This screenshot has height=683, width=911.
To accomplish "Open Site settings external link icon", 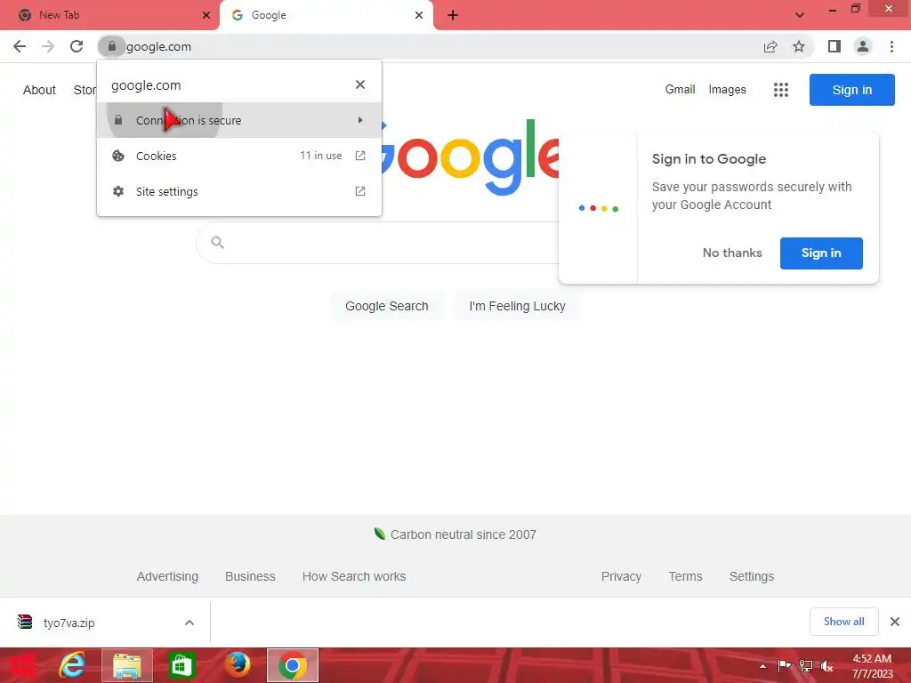I will pyautogui.click(x=360, y=191).
